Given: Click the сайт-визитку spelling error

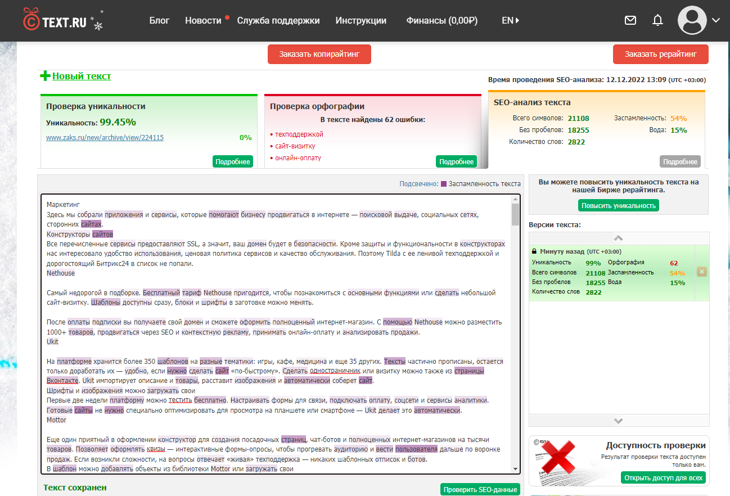Looking at the screenshot, I should 295,146.
